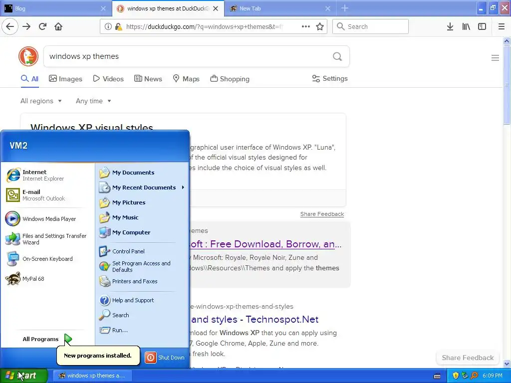Close windows xp themes tab
Image resolution: width=511 pixels, height=383 pixels.
[x=216, y=8]
